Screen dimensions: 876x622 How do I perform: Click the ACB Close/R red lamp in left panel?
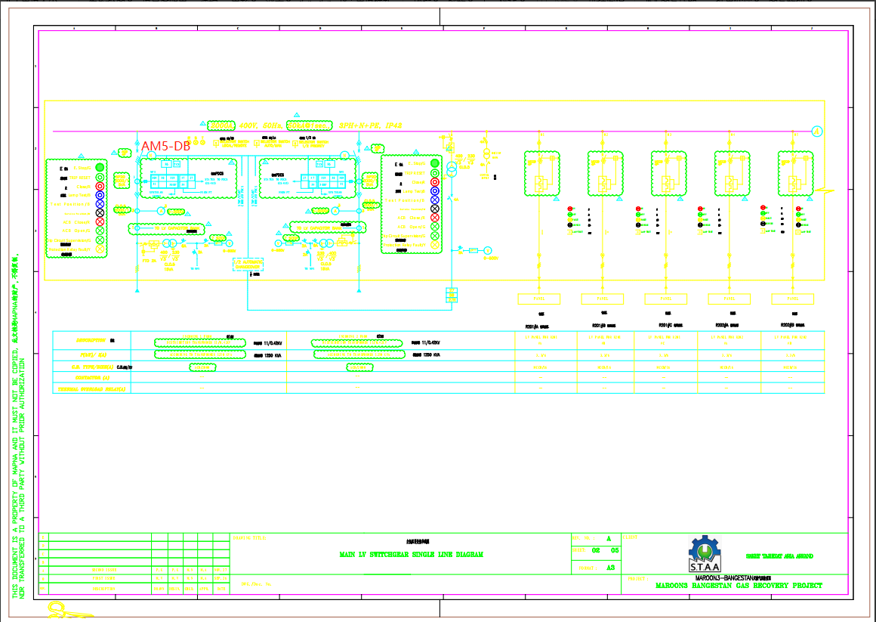click(x=100, y=222)
